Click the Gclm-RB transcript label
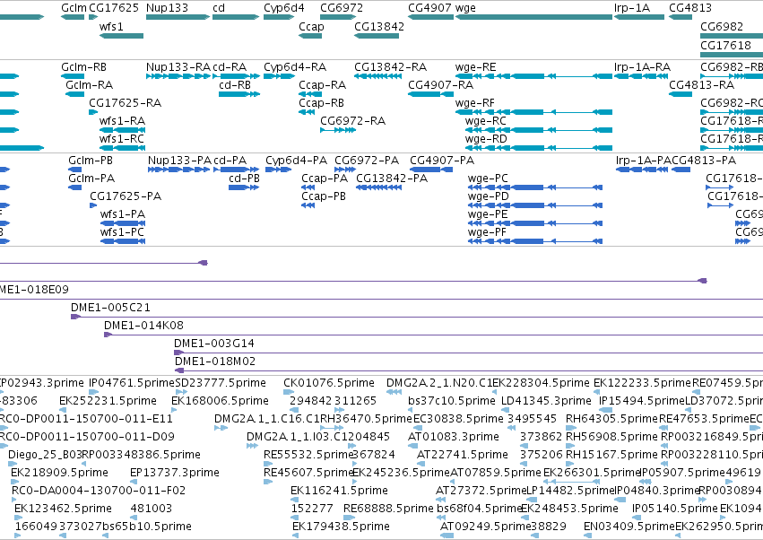Screen dimensions: 763x540 click(83, 66)
